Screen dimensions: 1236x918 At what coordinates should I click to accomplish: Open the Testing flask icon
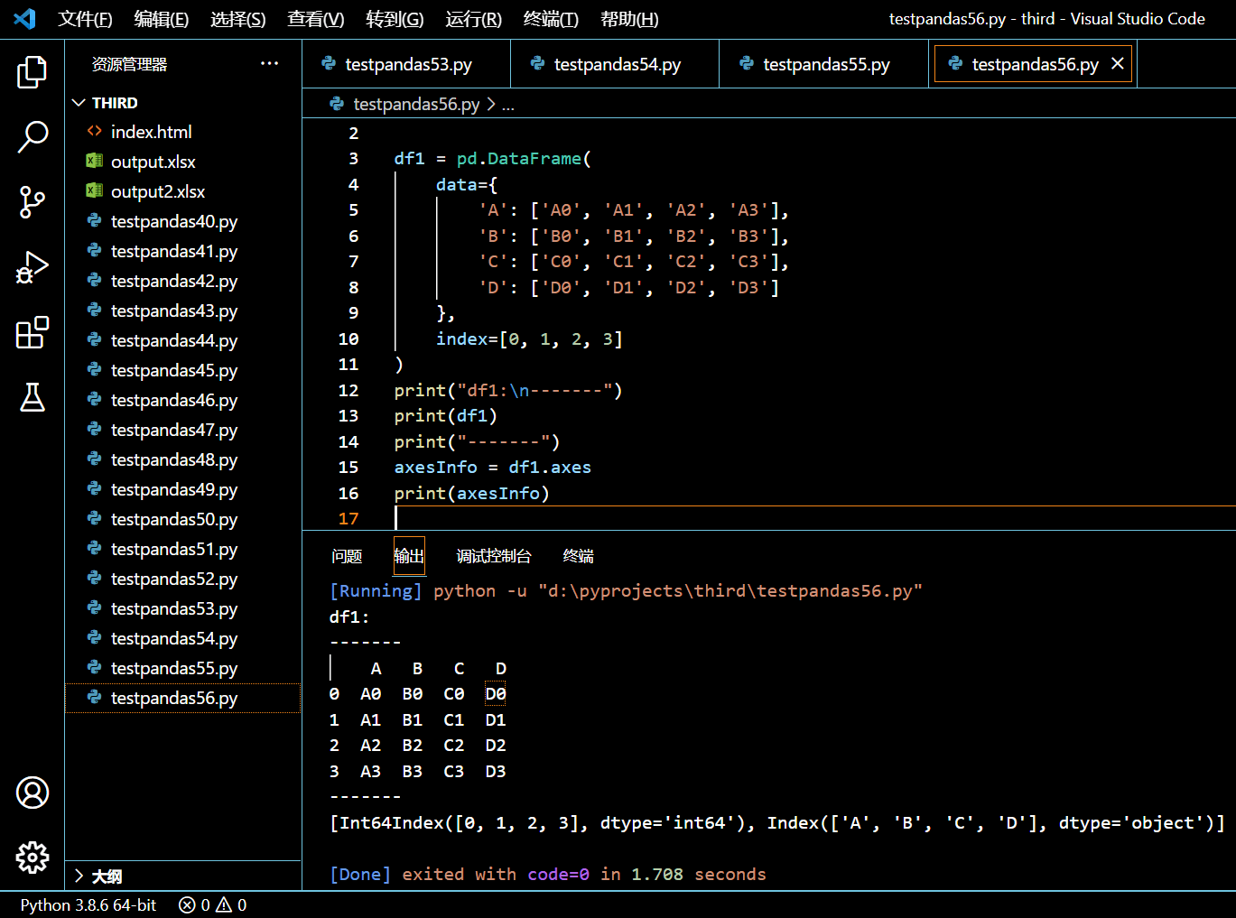click(x=33, y=397)
